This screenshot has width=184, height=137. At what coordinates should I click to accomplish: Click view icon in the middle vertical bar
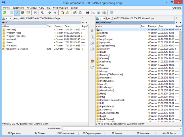(x=92, y=31)
